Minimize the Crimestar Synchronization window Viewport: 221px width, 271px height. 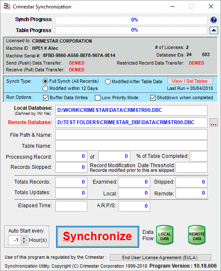click(x=172, y=7)
